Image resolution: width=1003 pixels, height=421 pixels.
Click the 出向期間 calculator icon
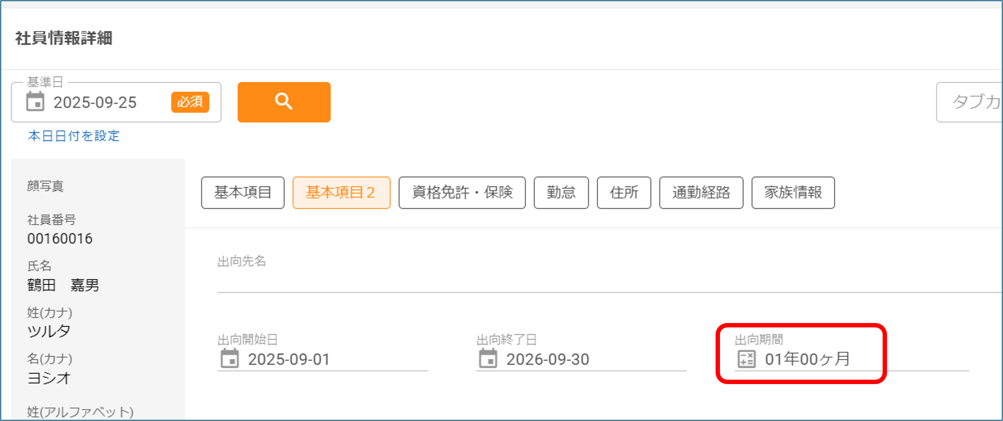tap(746, 360)
